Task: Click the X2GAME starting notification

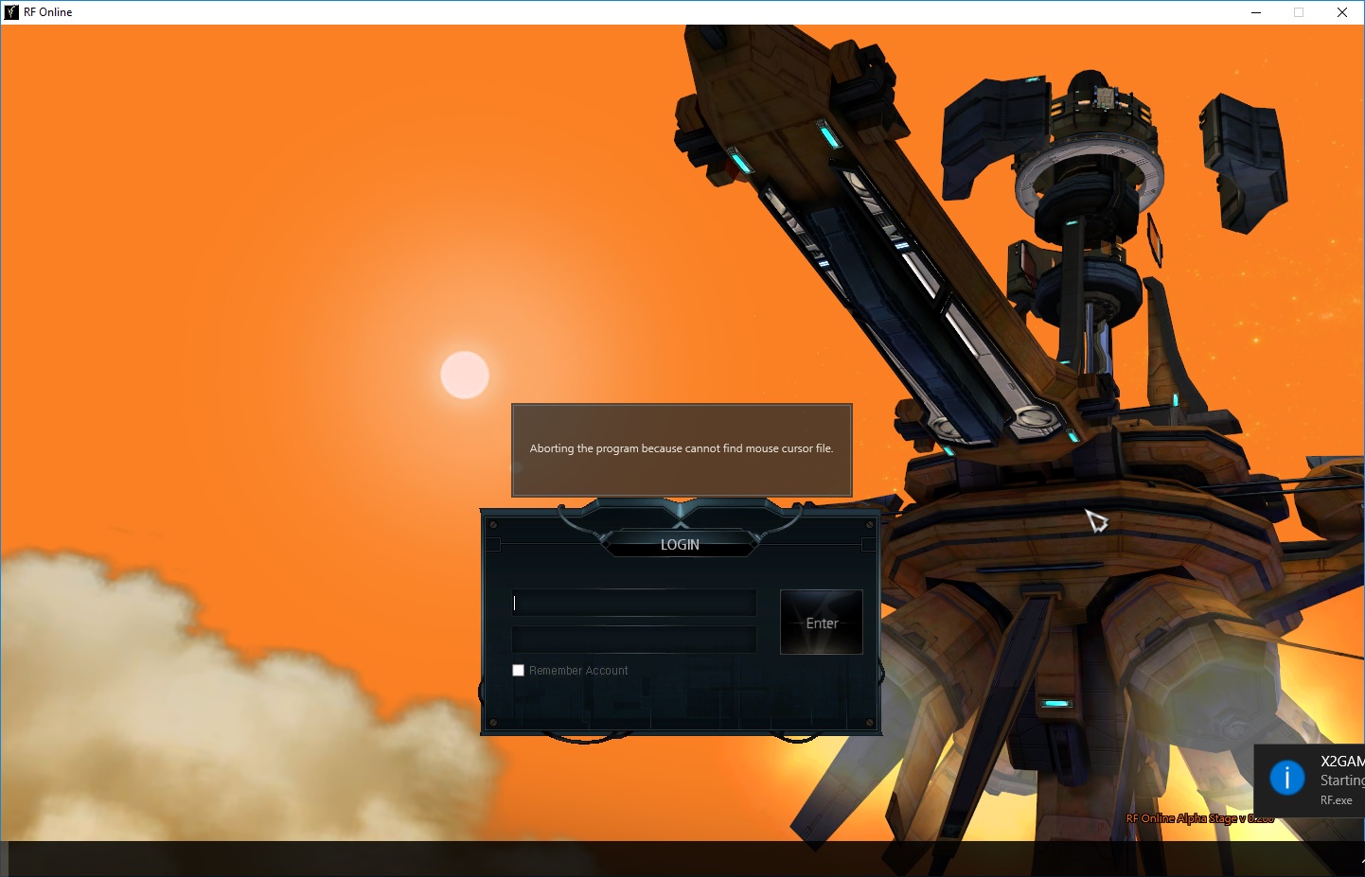Action: [1309, 781]
